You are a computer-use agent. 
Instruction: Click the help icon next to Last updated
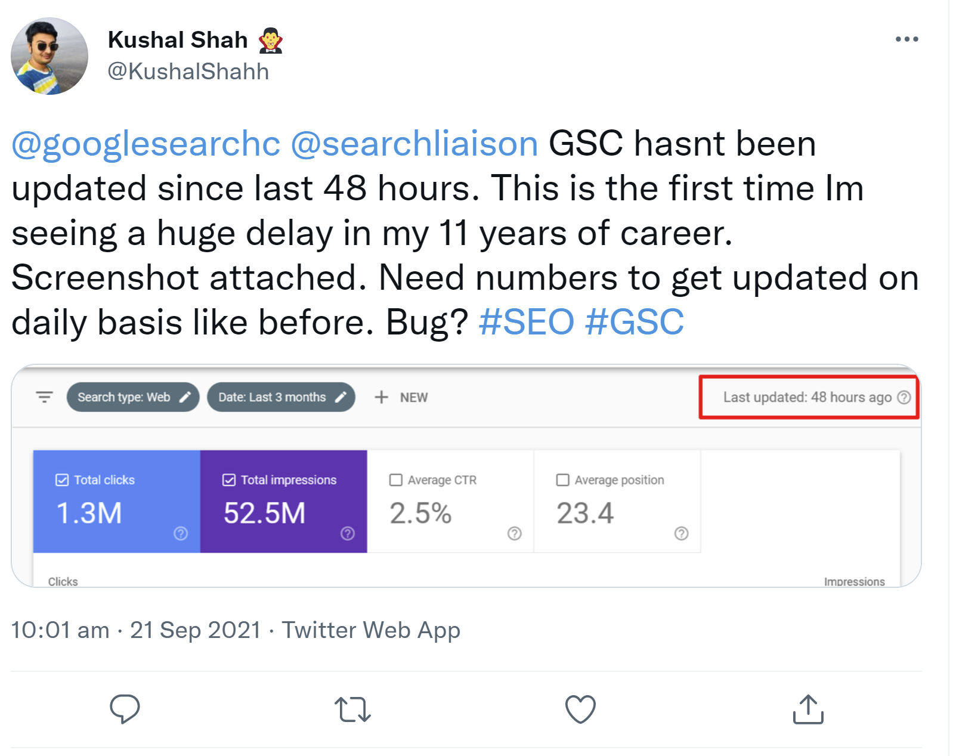point(905,397)
